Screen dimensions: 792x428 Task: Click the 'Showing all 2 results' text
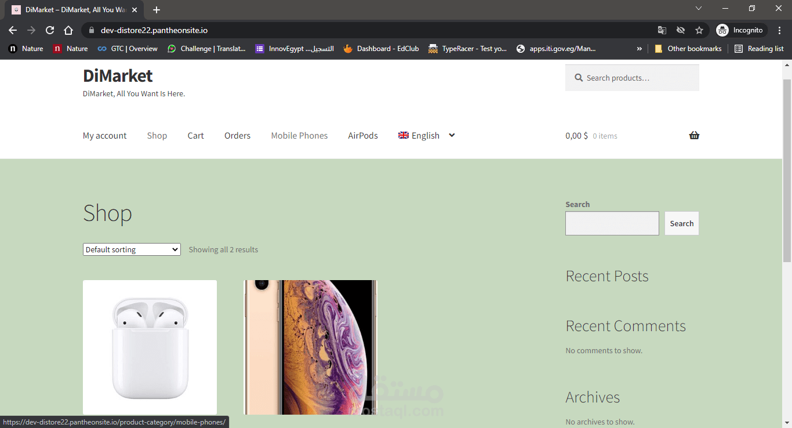coord(223,250)
